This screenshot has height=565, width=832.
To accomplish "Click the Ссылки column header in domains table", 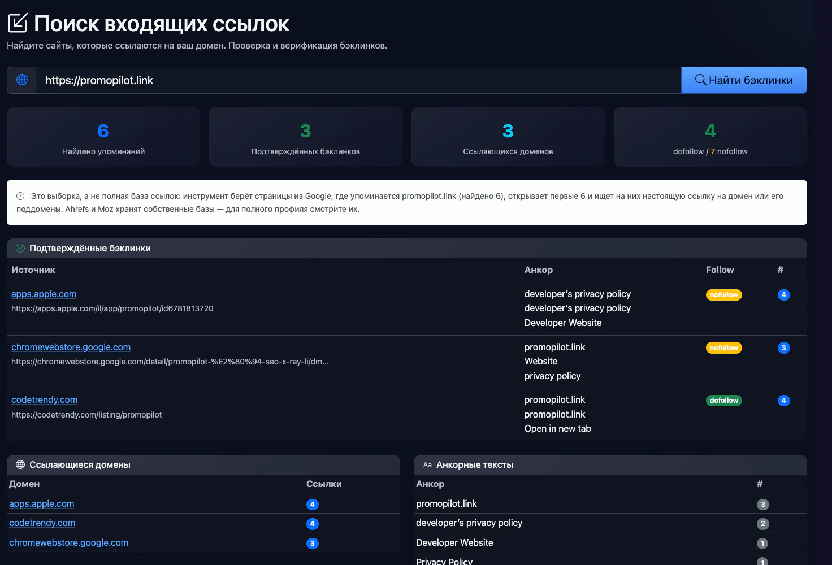I will [324, 484].
